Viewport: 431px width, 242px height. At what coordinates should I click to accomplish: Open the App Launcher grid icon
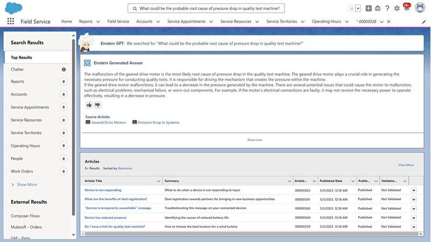coord(10,22)
